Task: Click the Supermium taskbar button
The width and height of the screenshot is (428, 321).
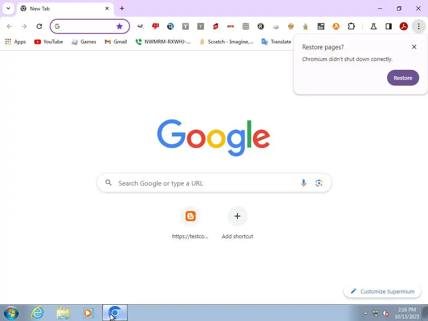Action: pyautogui.click(x=115, y=313)
